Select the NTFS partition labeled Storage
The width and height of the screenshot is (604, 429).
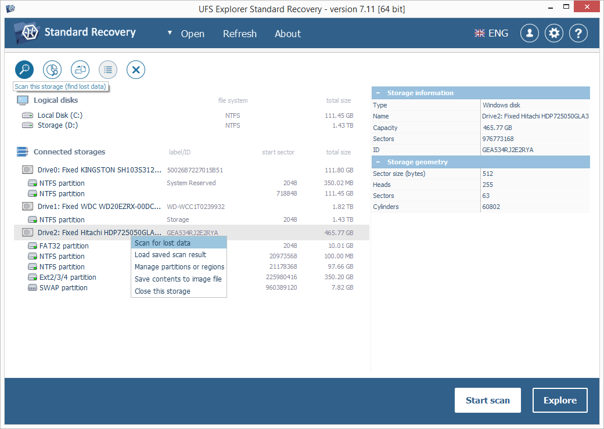(x=192, y=219)
